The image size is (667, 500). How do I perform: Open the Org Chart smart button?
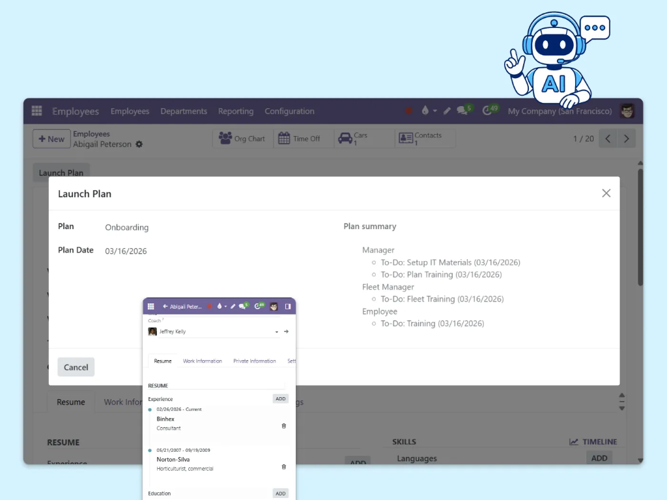click(x=242, y=139)
